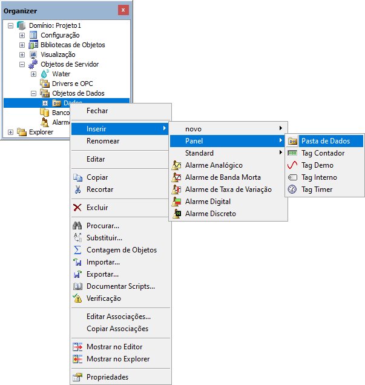Select Renomear in the context menu
Image resolution: width=365 pixels, height=385 pixels.
tap(103, 141)
